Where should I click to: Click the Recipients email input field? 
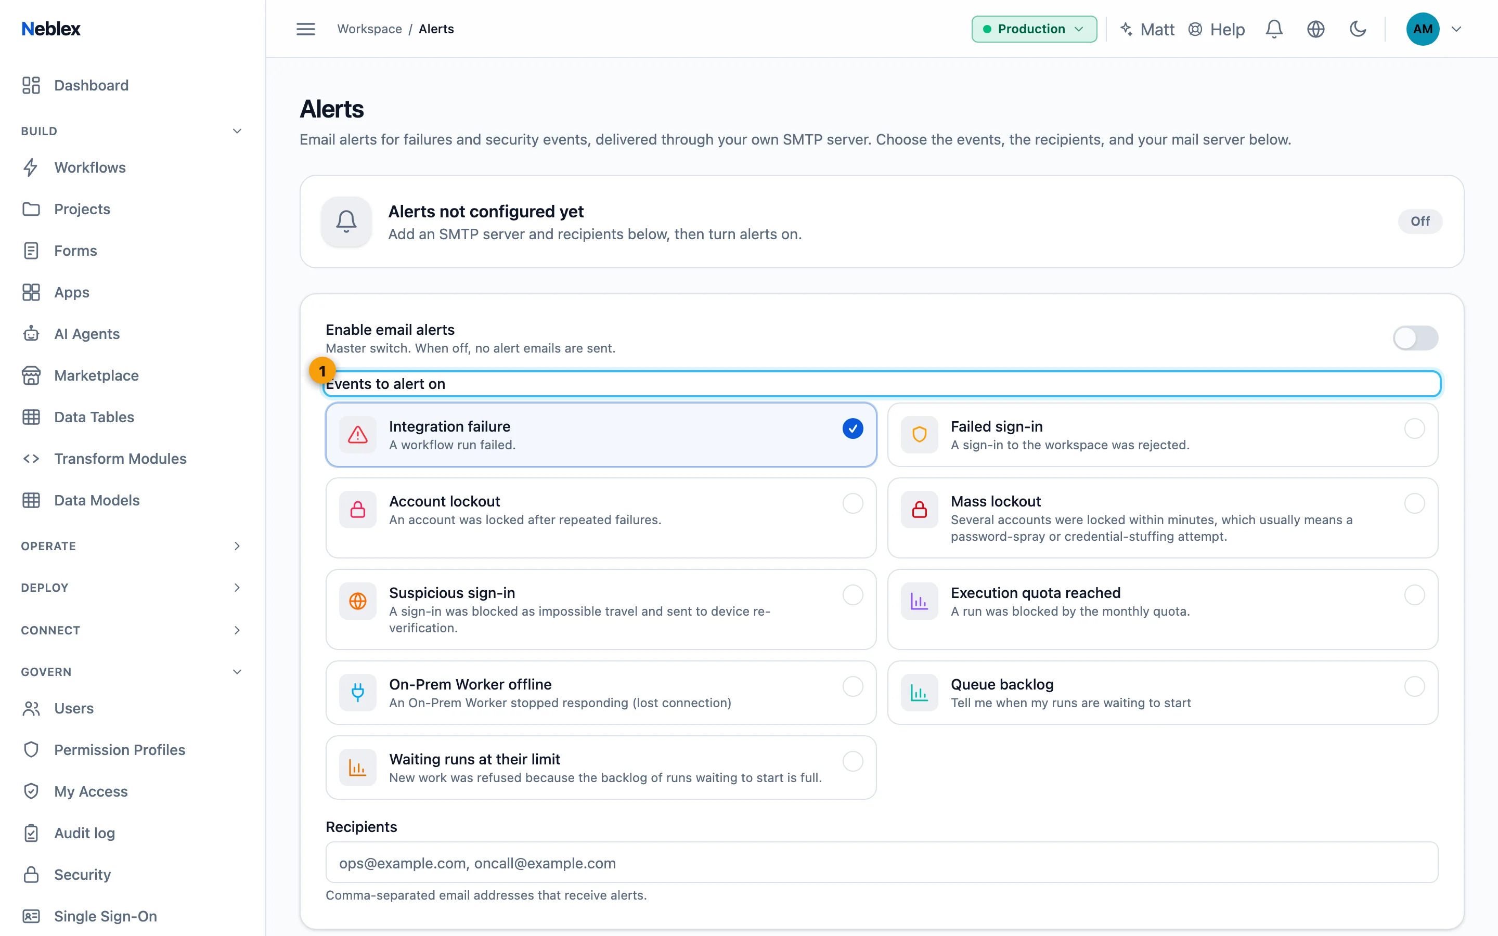click(x=882, y=862)
